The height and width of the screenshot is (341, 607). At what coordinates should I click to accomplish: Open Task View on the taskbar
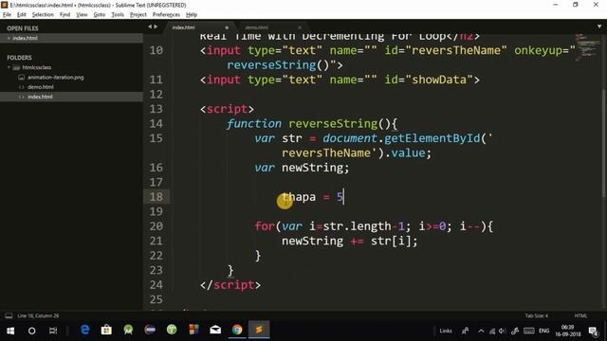(x=53, y=331)
